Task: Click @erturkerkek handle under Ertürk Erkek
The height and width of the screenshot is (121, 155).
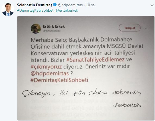Action: [52, 31]
